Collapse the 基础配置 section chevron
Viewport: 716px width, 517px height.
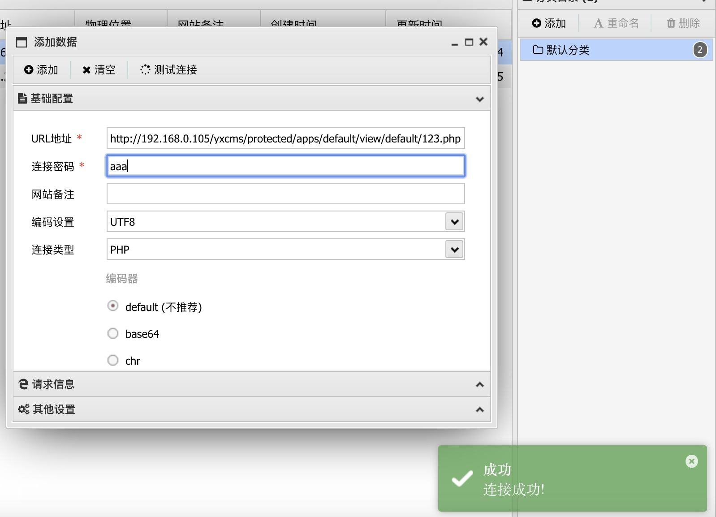pyautogui.click(x=480, y=99)
